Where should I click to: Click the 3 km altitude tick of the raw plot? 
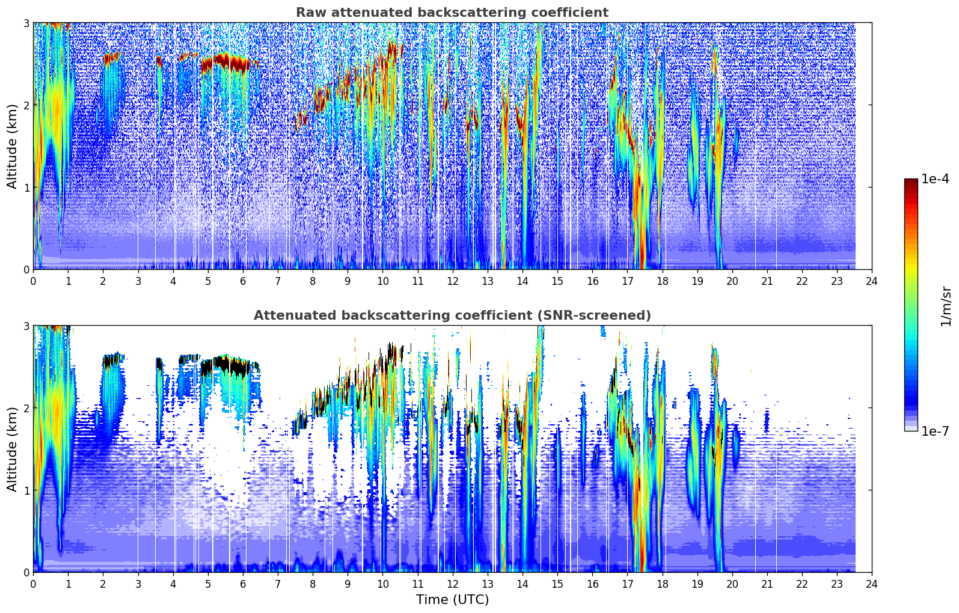point(26,23)
